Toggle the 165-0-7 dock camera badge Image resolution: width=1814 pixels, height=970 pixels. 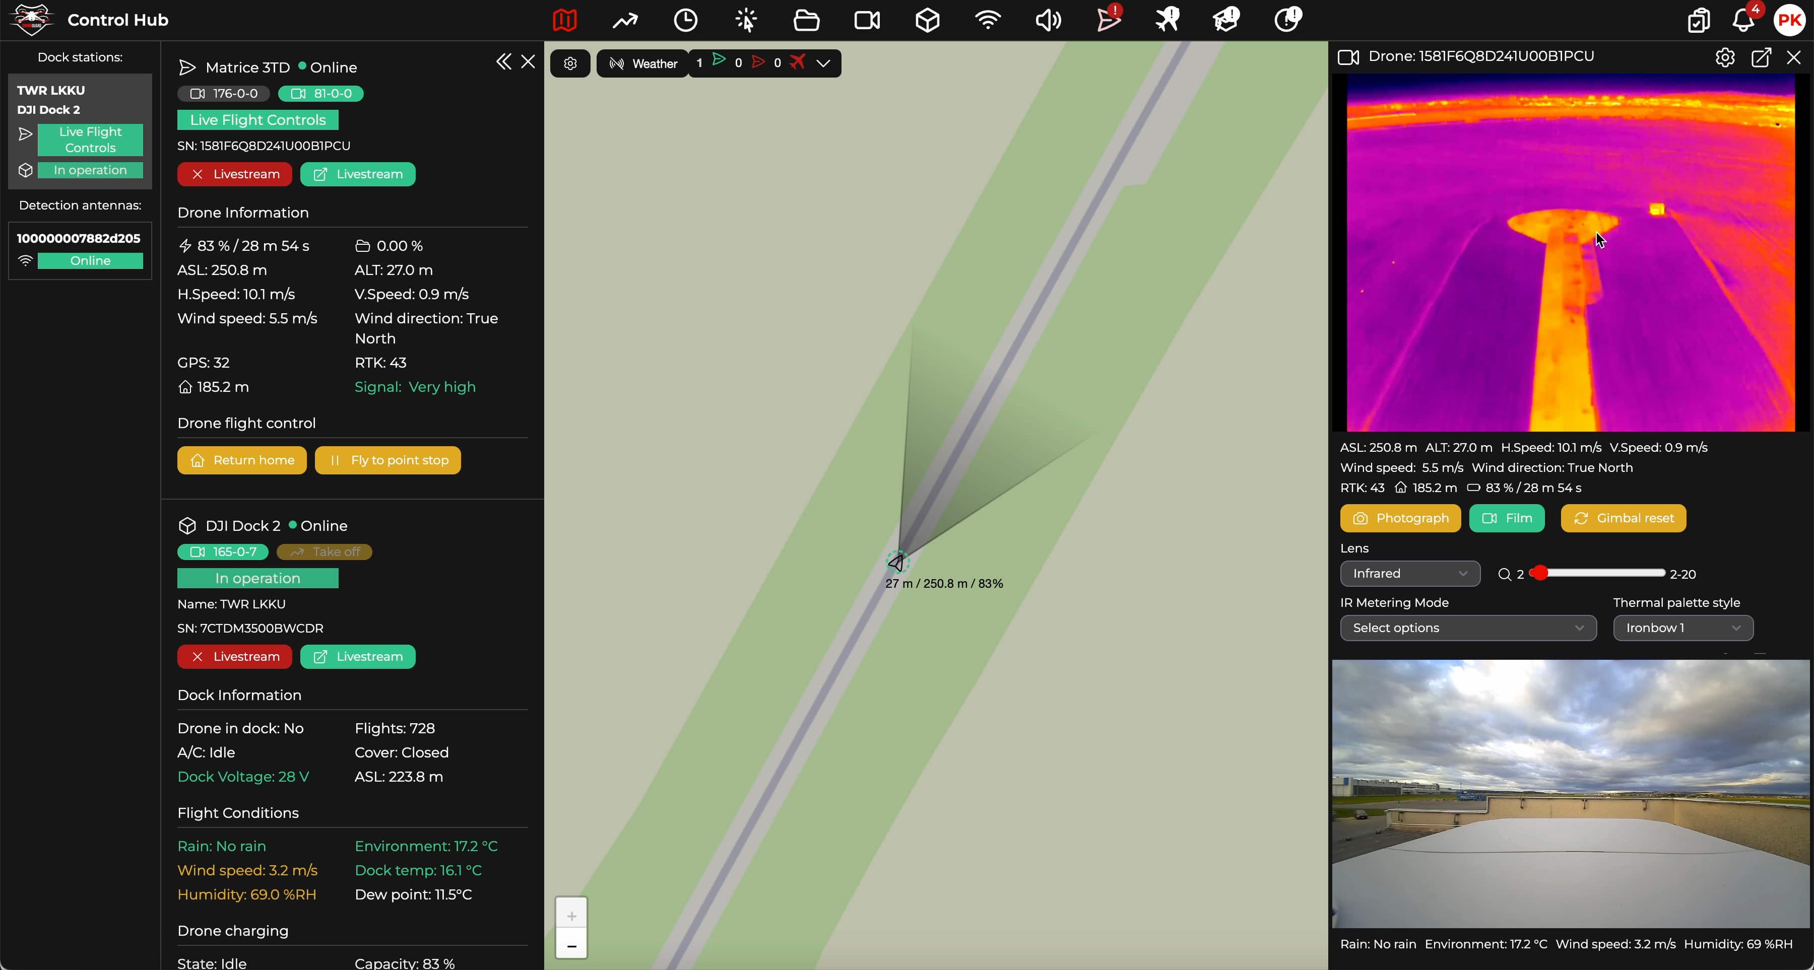[223, 552]
